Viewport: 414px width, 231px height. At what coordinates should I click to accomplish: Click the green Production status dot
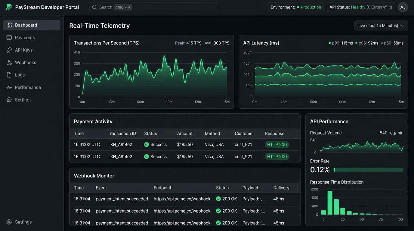tap(298, 7)
